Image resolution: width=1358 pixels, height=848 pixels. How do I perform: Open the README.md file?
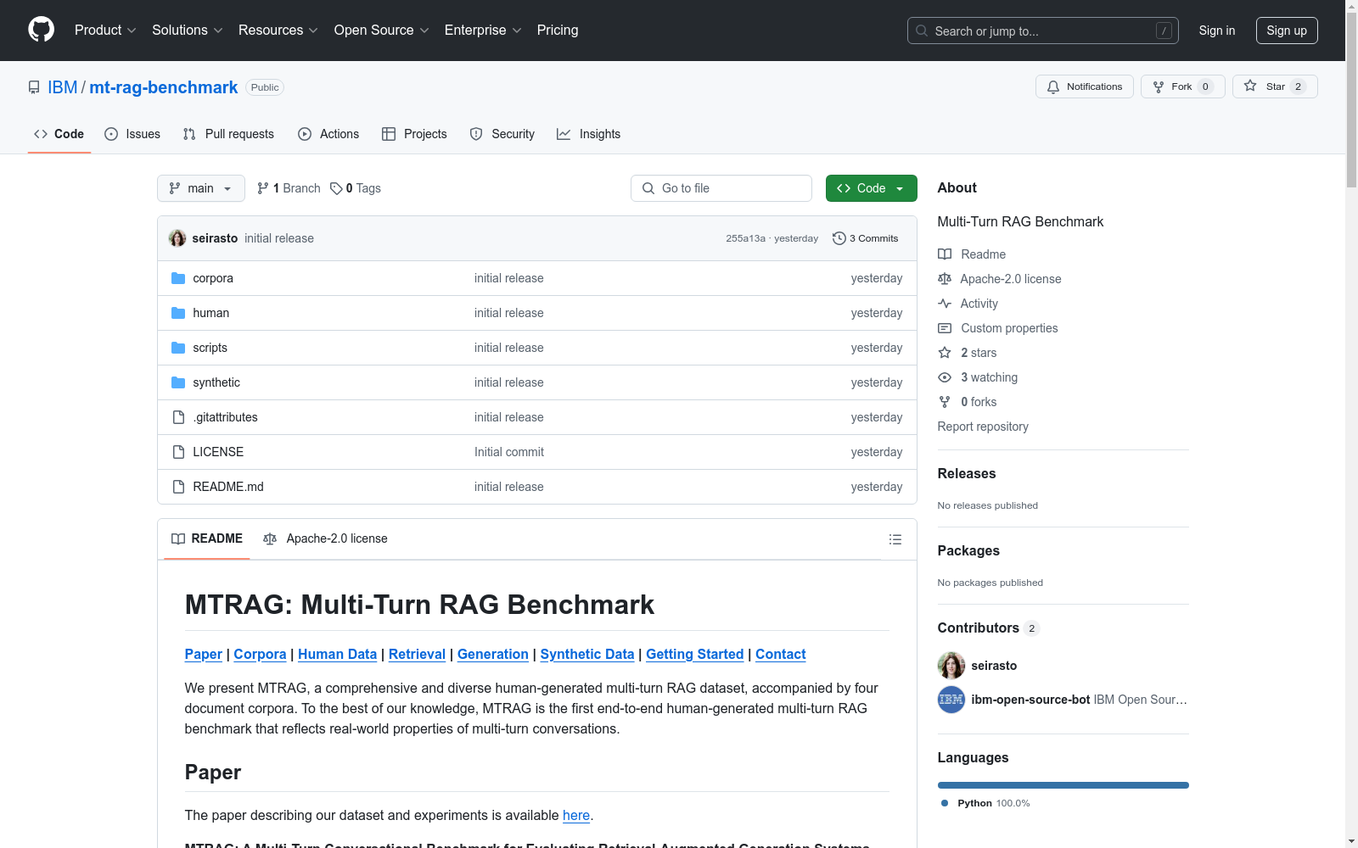227,487
